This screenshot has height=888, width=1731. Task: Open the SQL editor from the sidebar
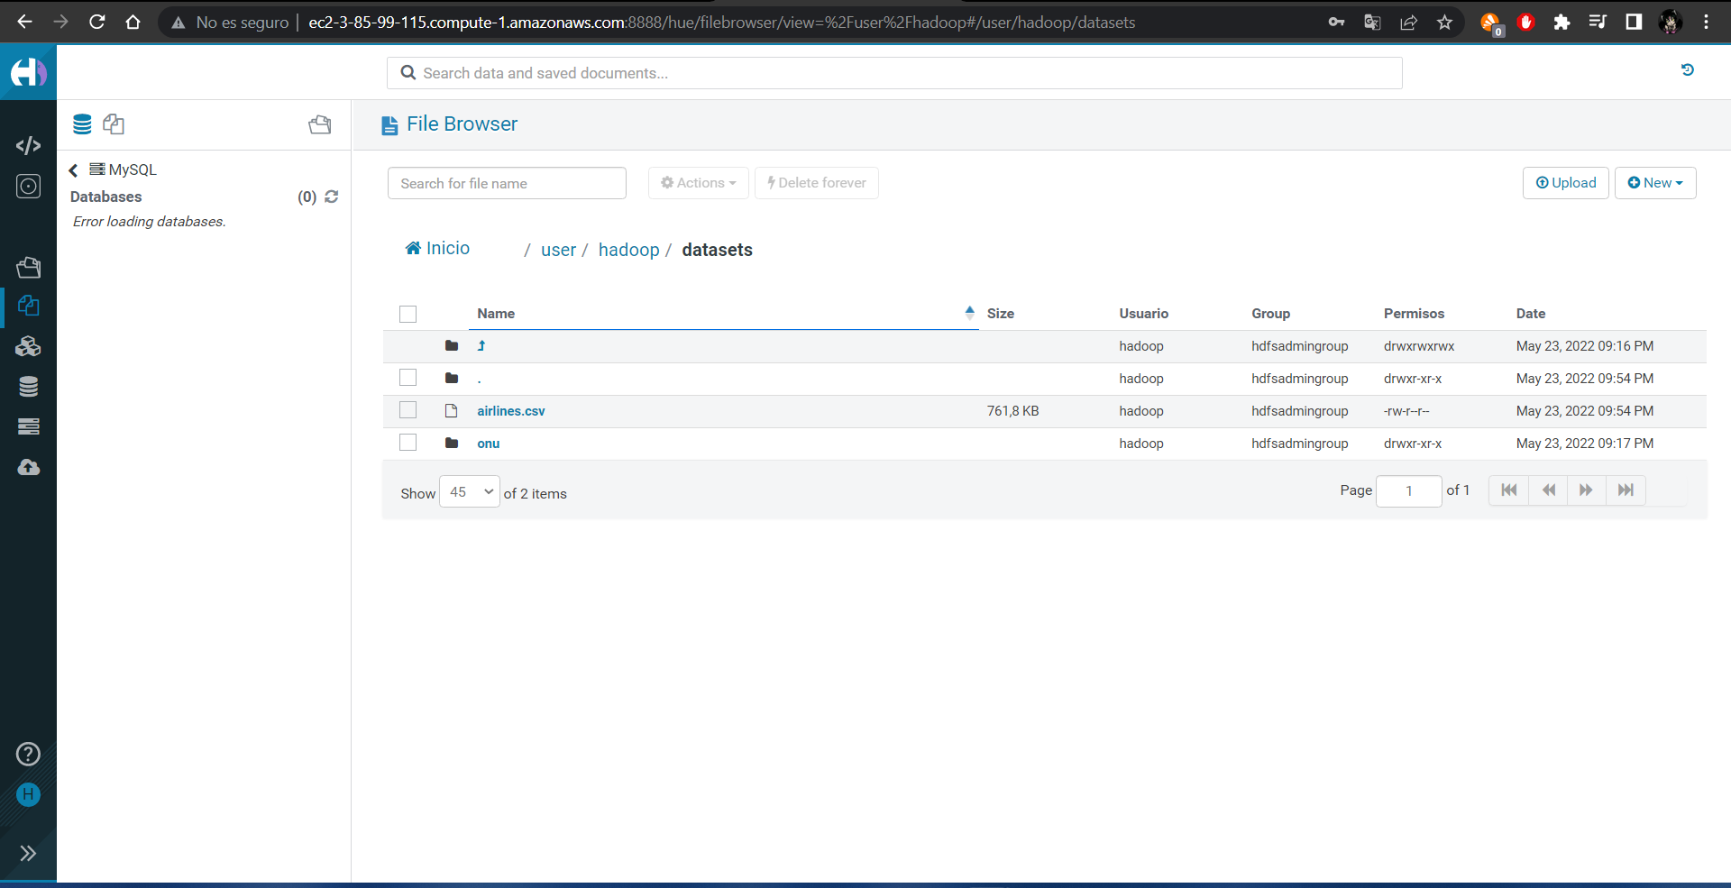(x=28, y=145)
